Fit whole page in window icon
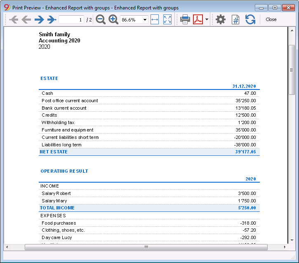The image size is (299, 263). 167,19
